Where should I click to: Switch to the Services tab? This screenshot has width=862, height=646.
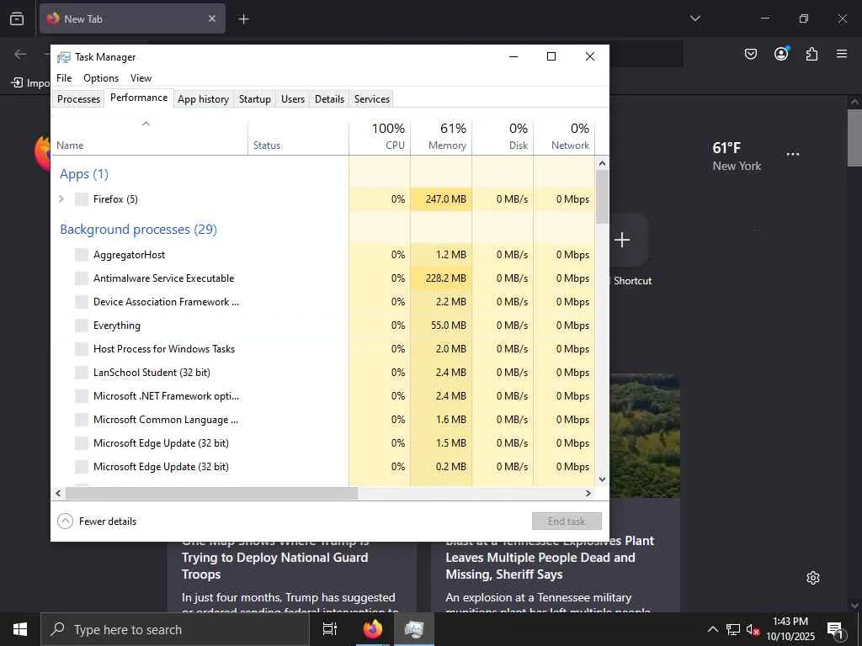[371, 99]
